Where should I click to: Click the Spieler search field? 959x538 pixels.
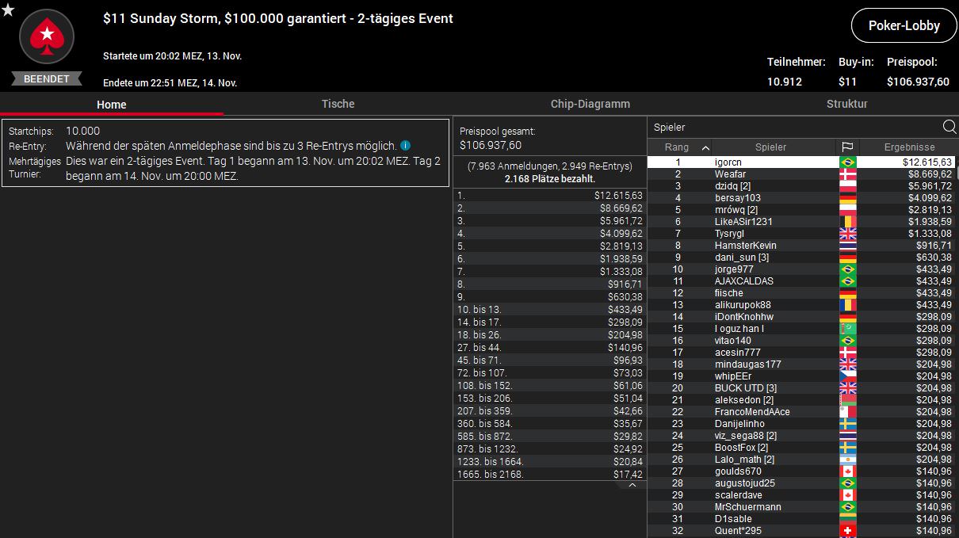(793, 127)
